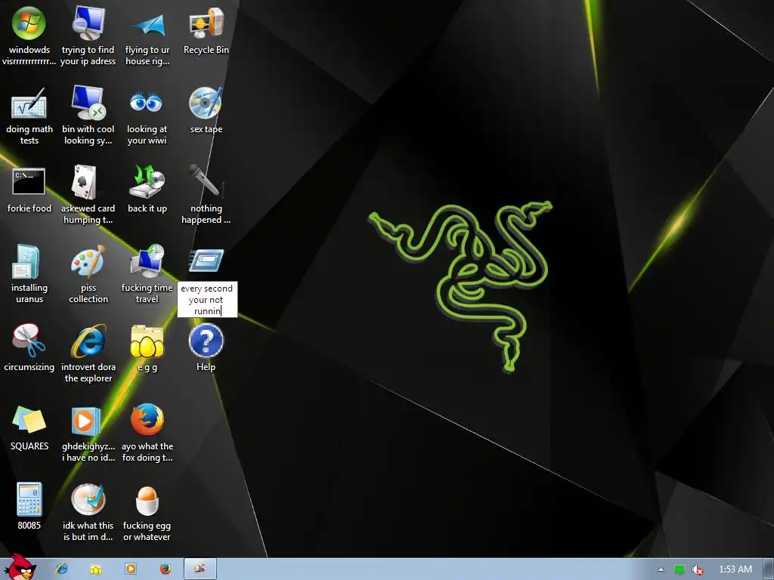Select the disc icon above 'back it up'
774x580 pixels.
point(206,103)
